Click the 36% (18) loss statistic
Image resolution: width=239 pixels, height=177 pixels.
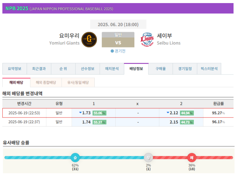point(192,167)
